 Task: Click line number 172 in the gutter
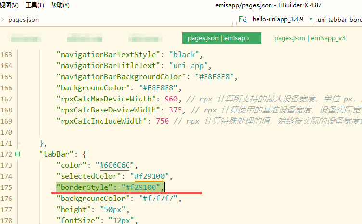coord(6,154)
